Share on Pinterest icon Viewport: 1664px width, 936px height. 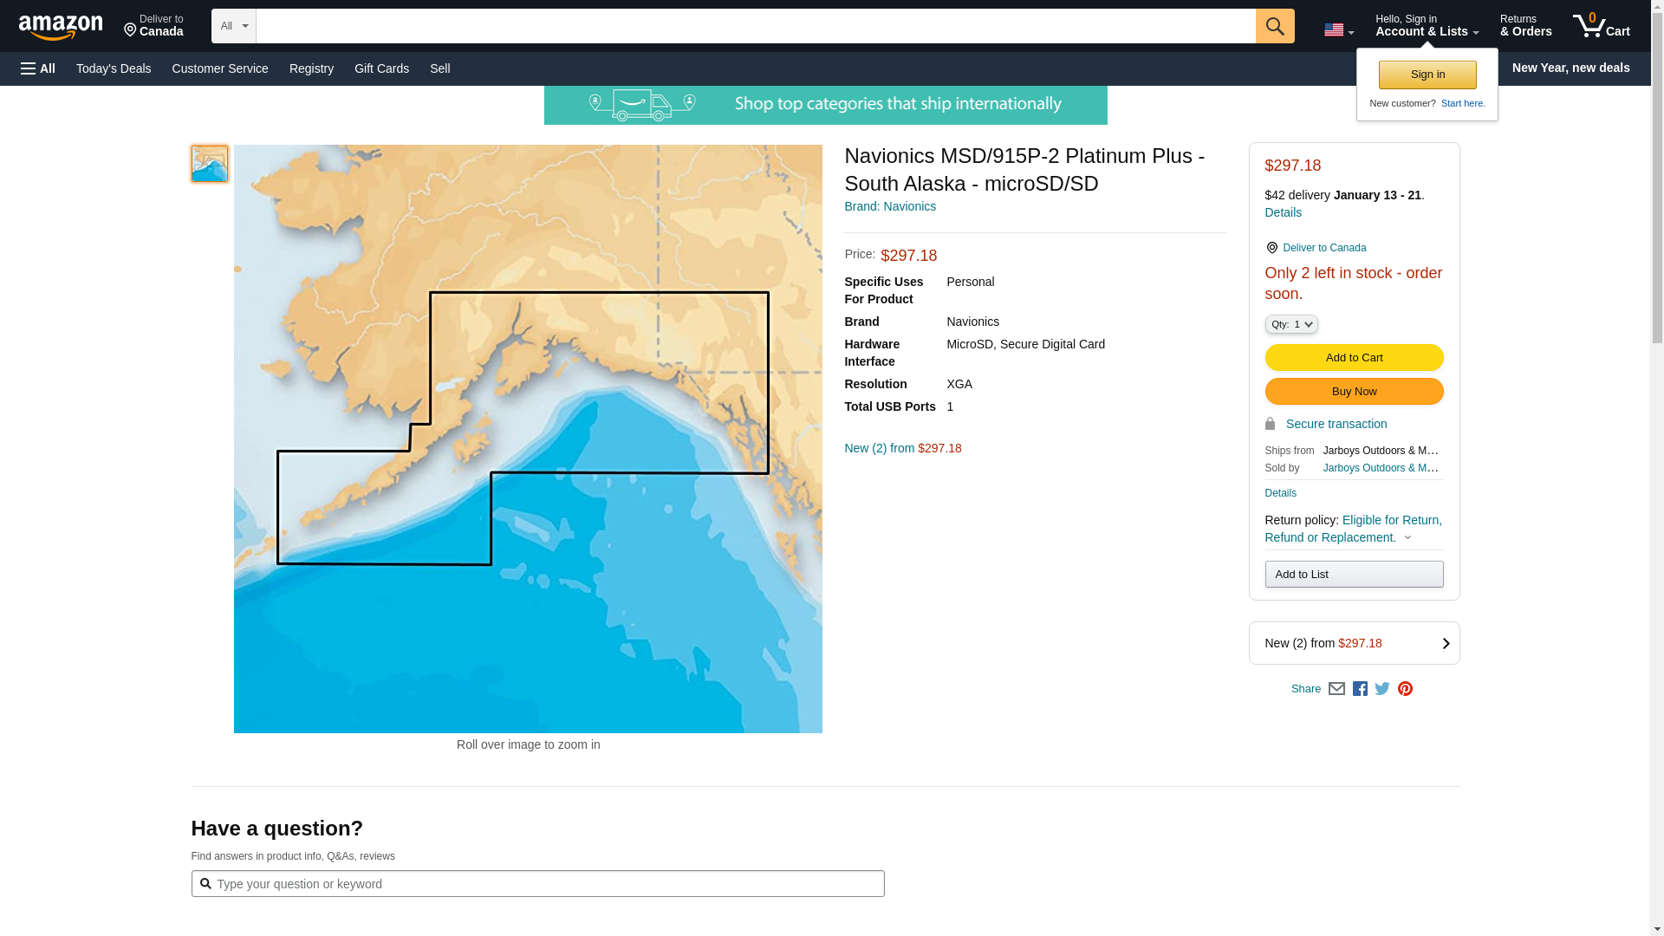pos(1405,689)
